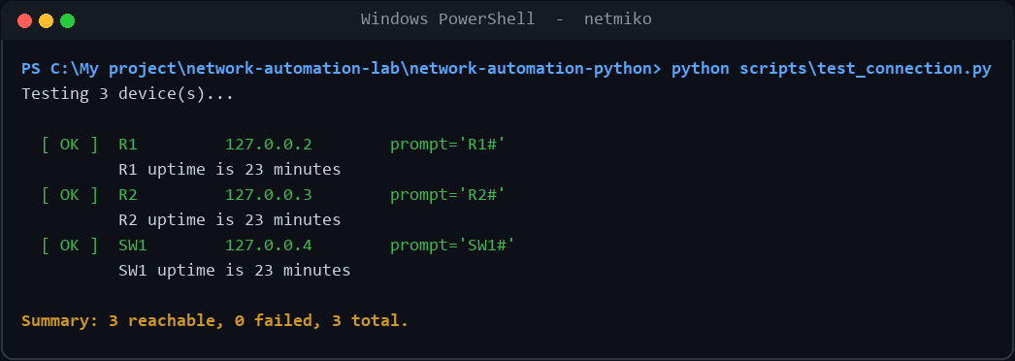1015x361 pixels.
Task: Click the green maximize window button
Action: (x=67, y=20)
